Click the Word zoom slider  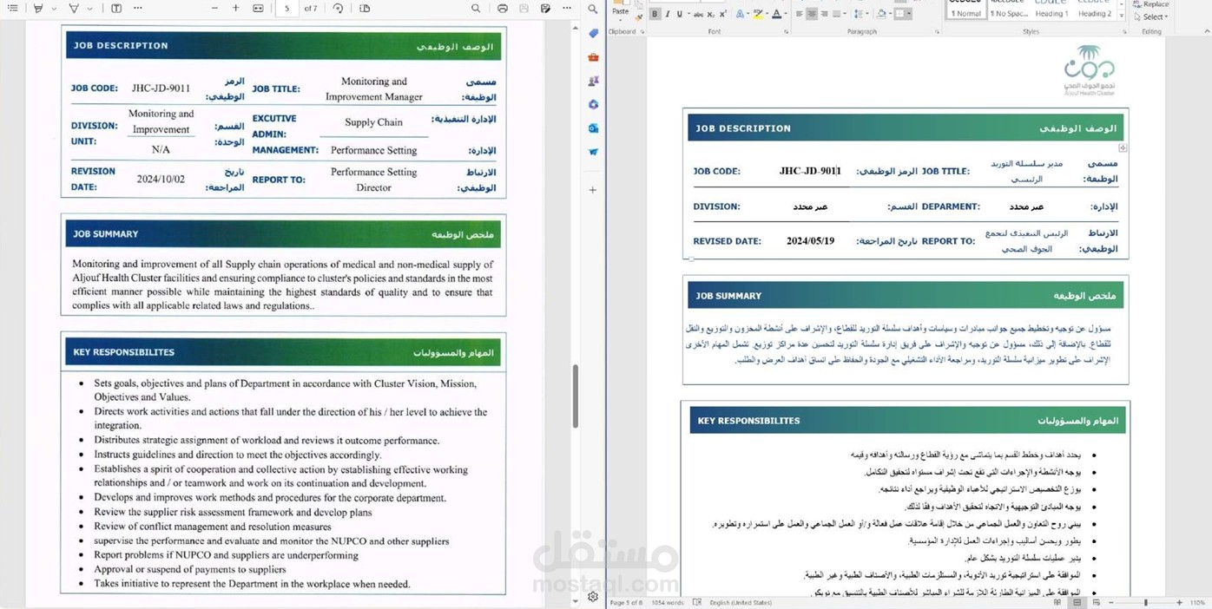click(1145, 602)
